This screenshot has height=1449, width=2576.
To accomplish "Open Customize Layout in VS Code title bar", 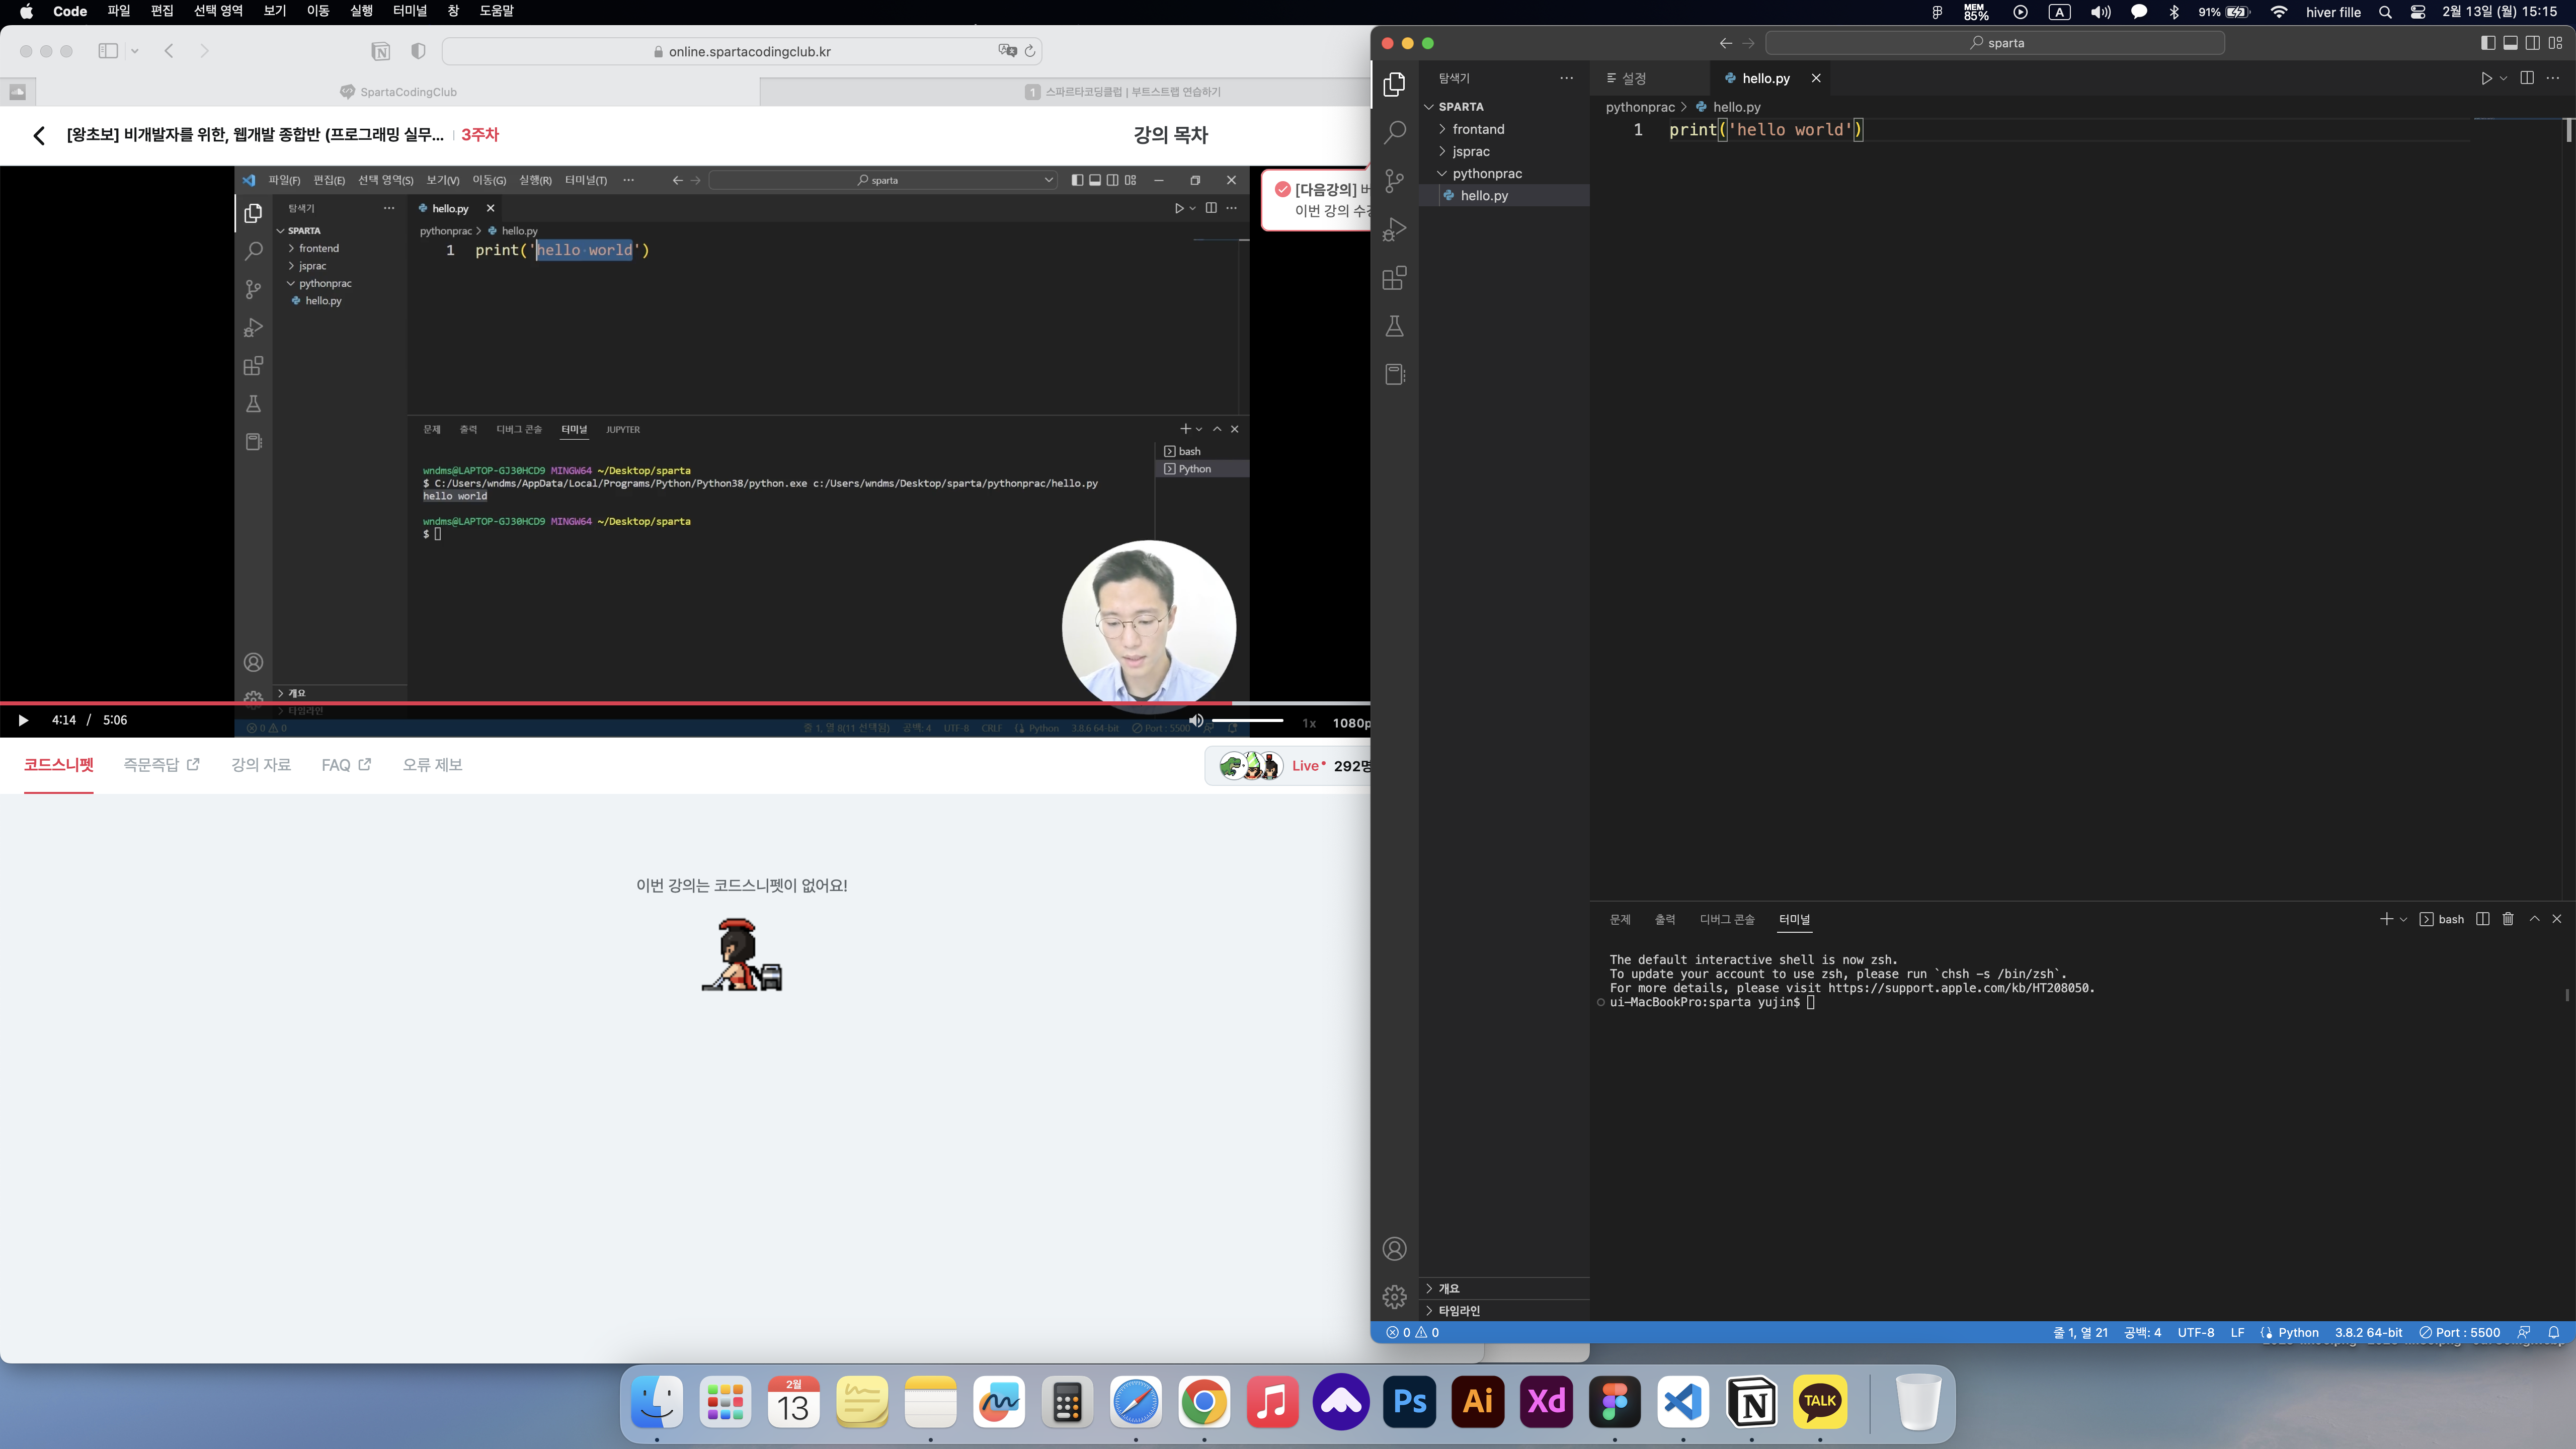I will [x=2555, y=43].
